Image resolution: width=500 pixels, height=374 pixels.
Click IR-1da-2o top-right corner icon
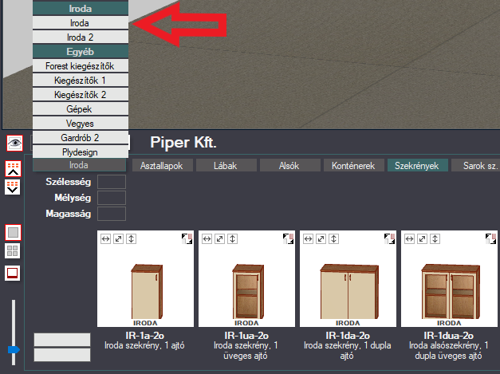390,238
